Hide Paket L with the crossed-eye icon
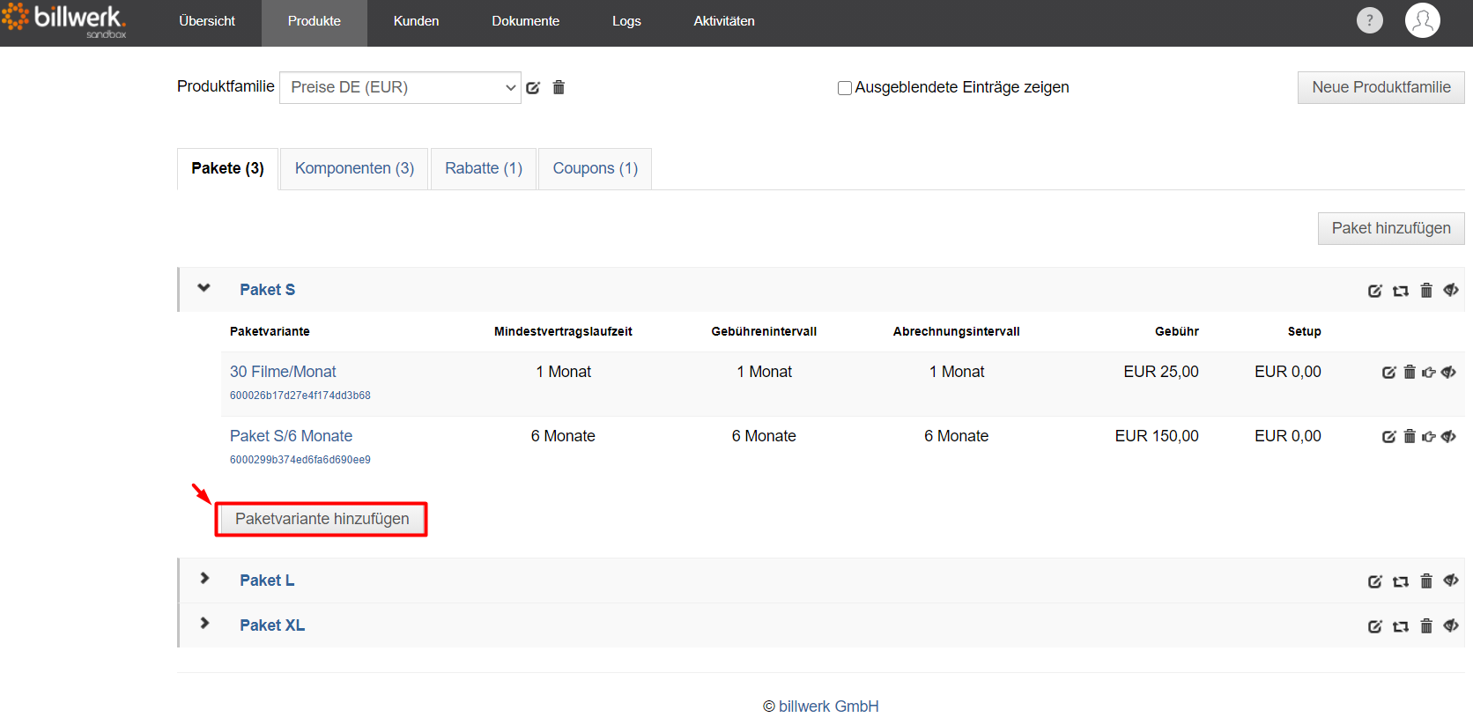The width and height of the screenshot is (1473, 725). pyautogui.click(x=1451, y=581)
